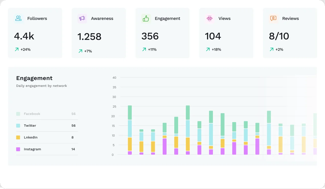Click the +11% engagement change value
Screen dimensions: 325x189
click(152, 50)
